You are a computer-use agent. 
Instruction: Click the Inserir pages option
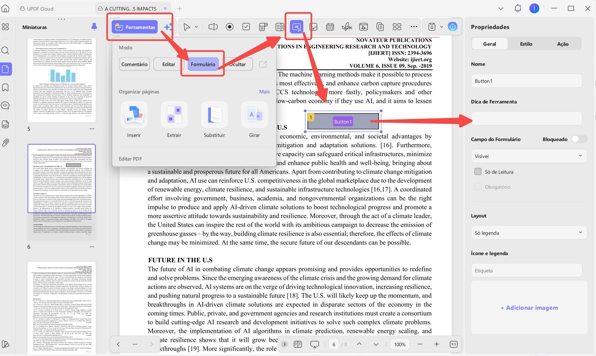click(x=134, y=120)
